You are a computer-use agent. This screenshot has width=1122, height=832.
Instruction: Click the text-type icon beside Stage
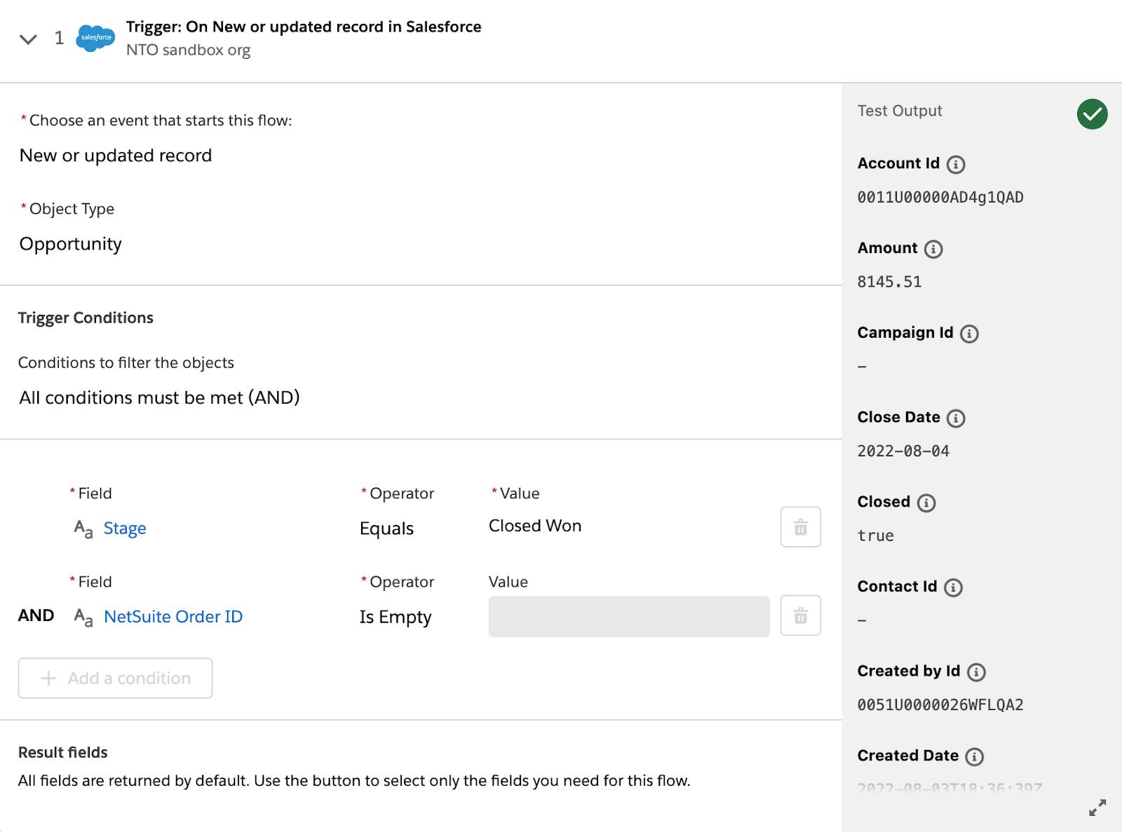83,528
